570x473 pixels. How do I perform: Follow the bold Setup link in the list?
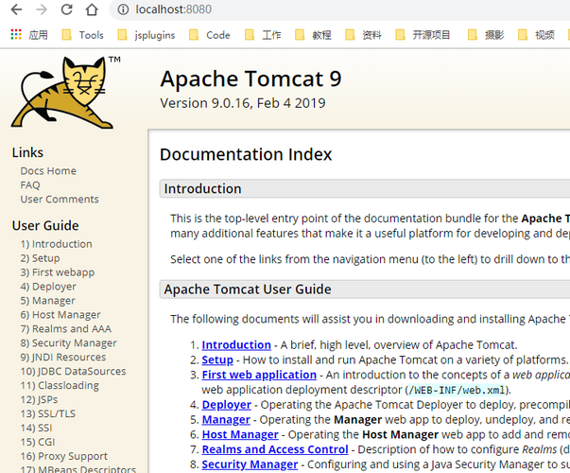tap(217, 359)
